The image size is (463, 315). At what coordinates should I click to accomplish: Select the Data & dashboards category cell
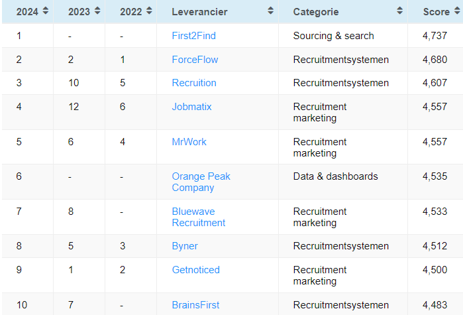pyautogui.click(x=335, y=176)
